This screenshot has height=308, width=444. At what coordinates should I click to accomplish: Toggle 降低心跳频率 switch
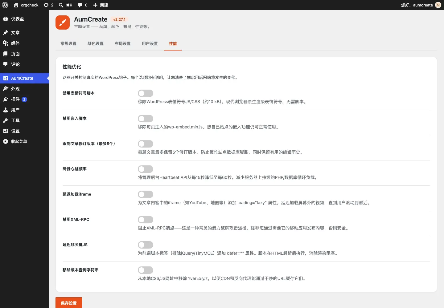[x=146, y=169]
